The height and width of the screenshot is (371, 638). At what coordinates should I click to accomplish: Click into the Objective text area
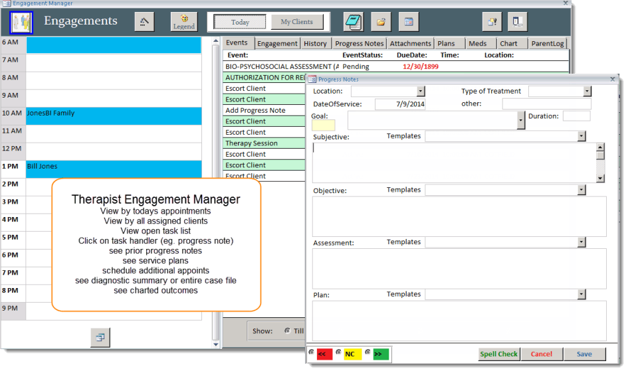coord(459,216)
